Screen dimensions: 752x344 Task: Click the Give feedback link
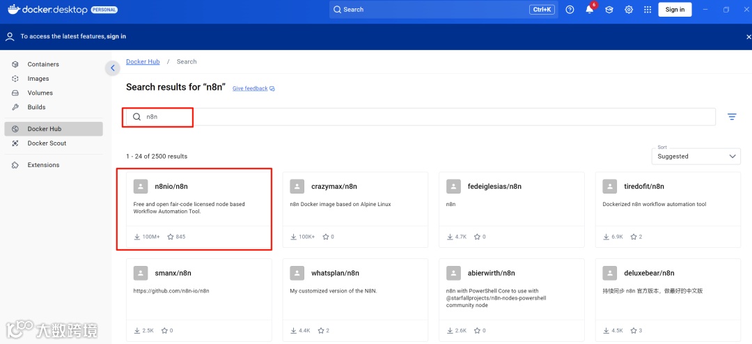tap(253, 88)
